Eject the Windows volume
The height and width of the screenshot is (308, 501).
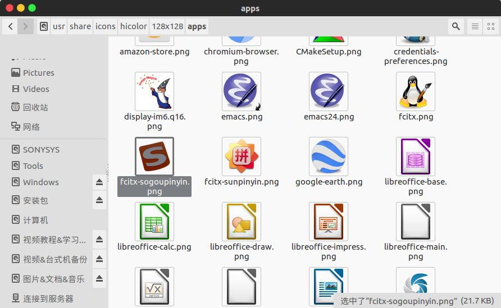point(99,182)
